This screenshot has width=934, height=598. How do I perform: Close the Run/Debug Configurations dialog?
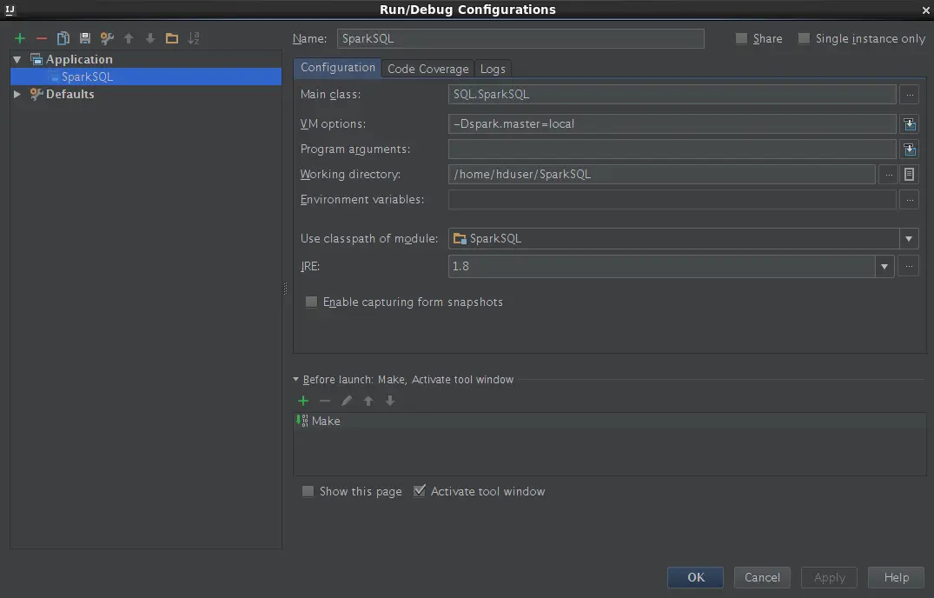925,10
